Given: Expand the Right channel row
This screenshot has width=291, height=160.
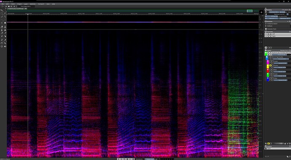Looking at the screenshot, I should (266, 36).
